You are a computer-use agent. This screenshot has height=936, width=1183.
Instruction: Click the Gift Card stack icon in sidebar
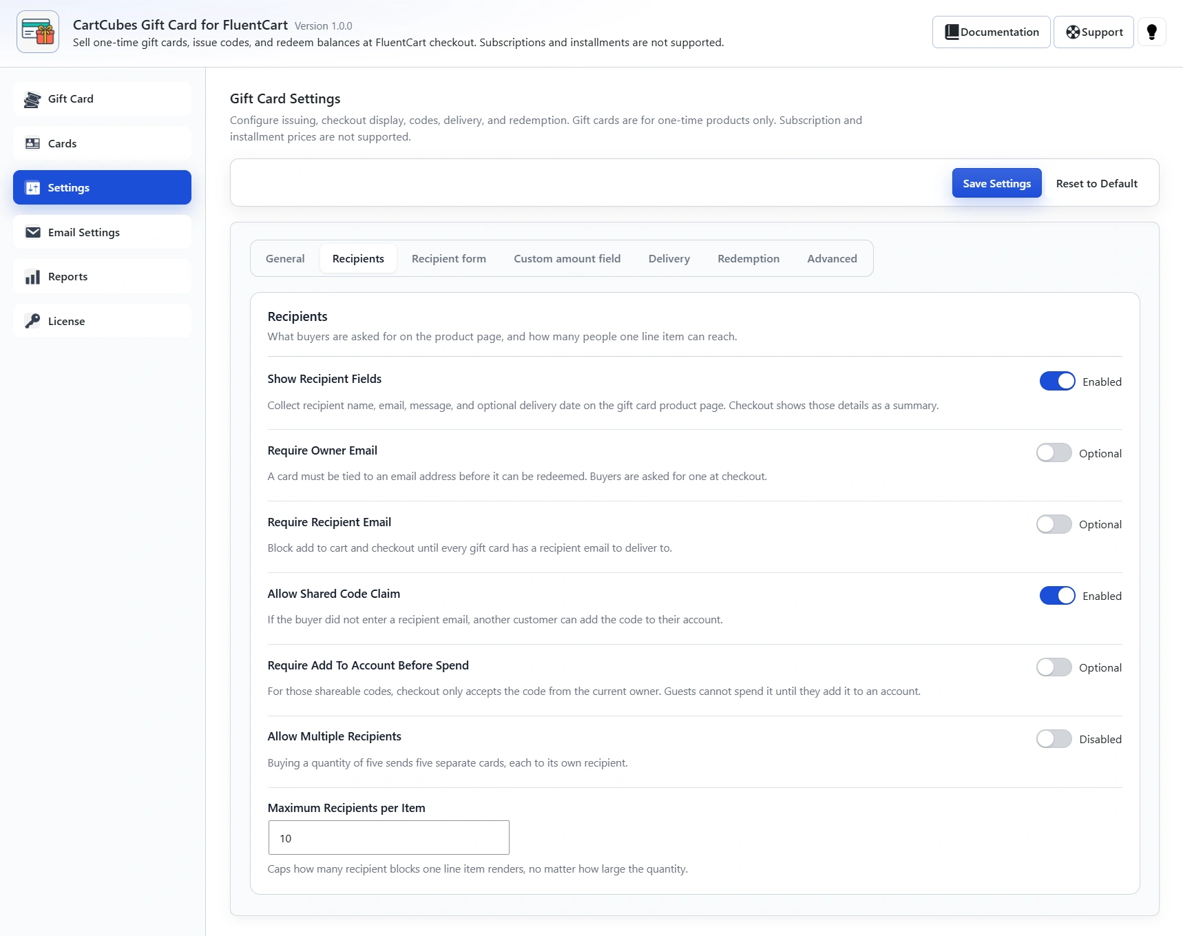pyautogui.click(x=32, y=99)
